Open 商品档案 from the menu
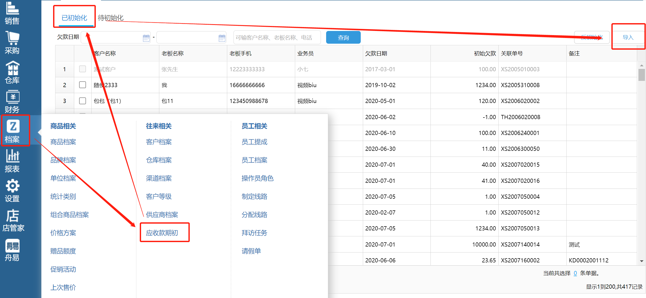This screenshot has width=646, height=298. pos(63,142)
